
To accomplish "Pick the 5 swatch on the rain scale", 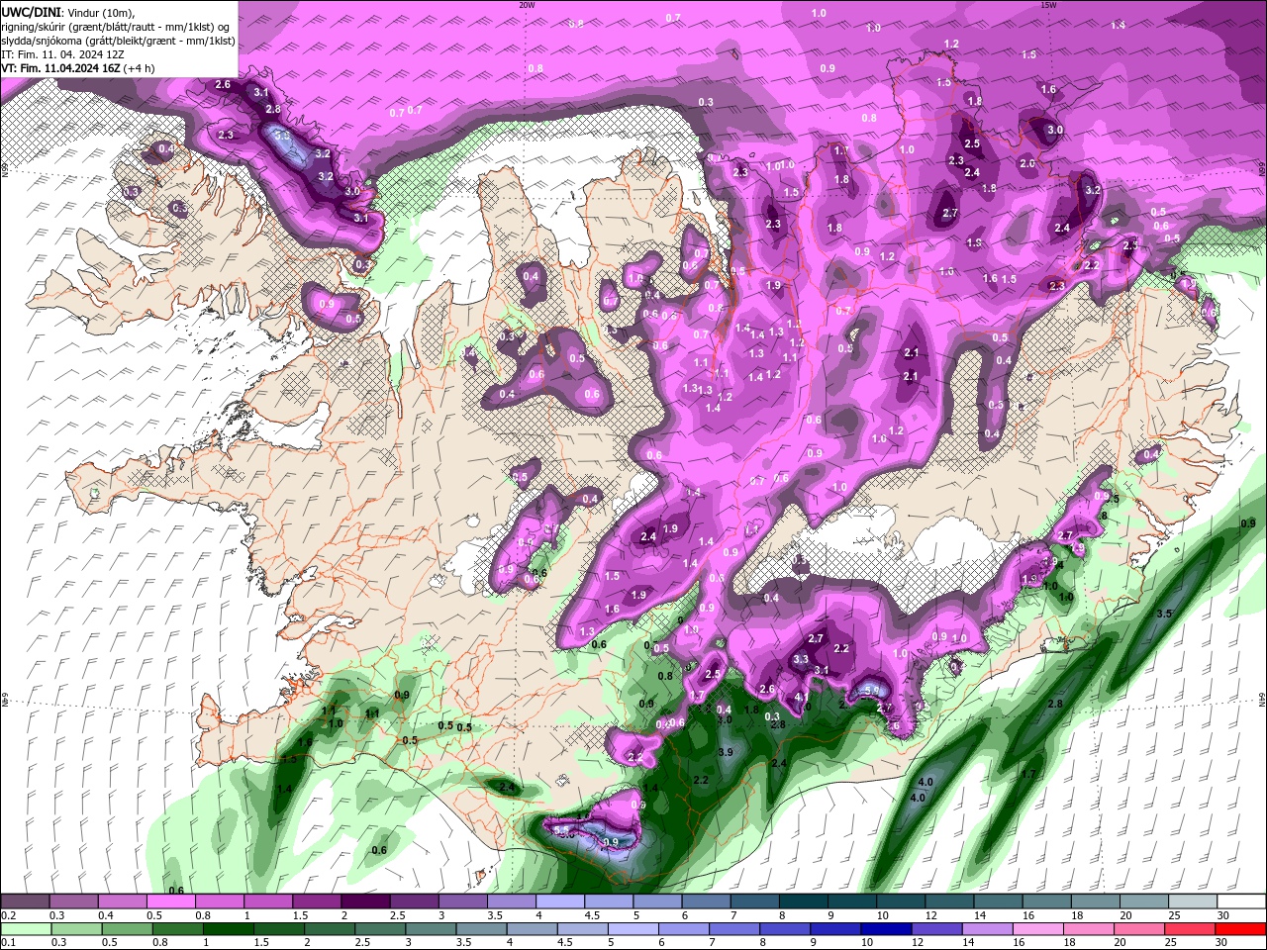I will [x=633, y=930].
